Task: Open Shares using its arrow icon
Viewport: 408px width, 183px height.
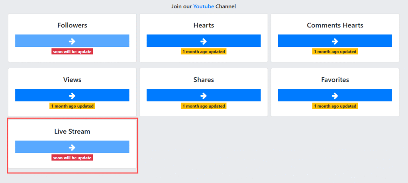Action: 203,95
